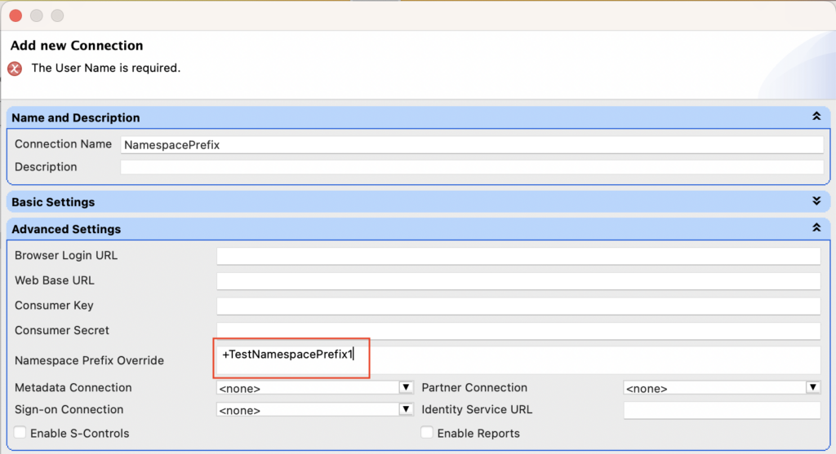Click the Web Base URL field
The height and width of the screenshot is (454, 836).
518,281
